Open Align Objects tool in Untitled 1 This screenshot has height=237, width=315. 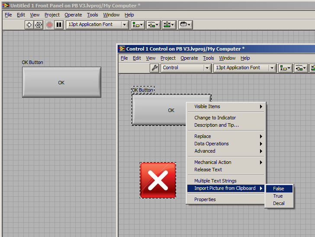tap(138, 25)
